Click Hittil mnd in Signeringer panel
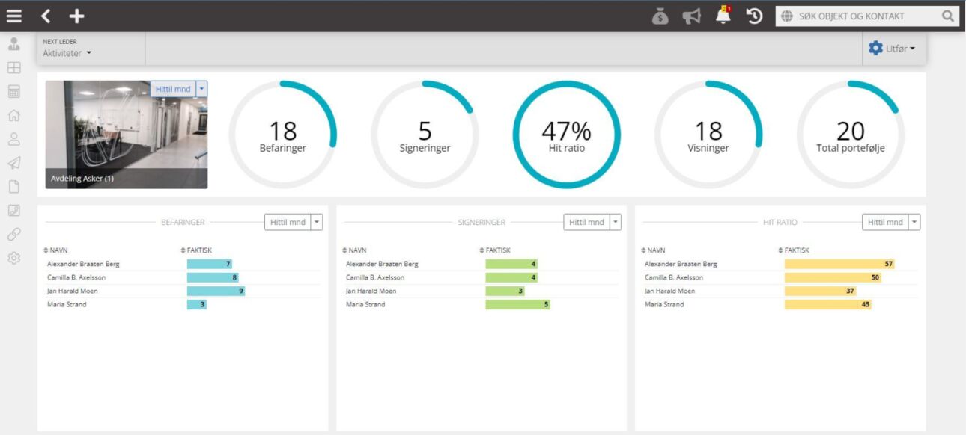This screenshot has width=966, height=435. [586, 222]
